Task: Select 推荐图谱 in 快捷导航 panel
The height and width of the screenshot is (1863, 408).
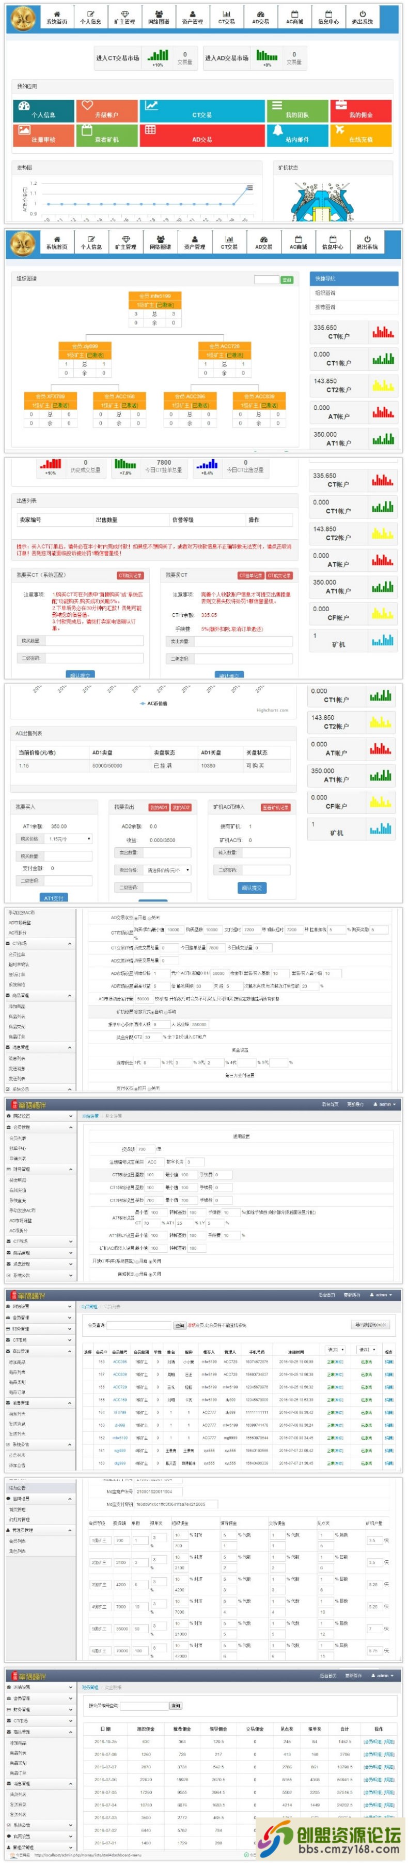Action: point(325,307)
